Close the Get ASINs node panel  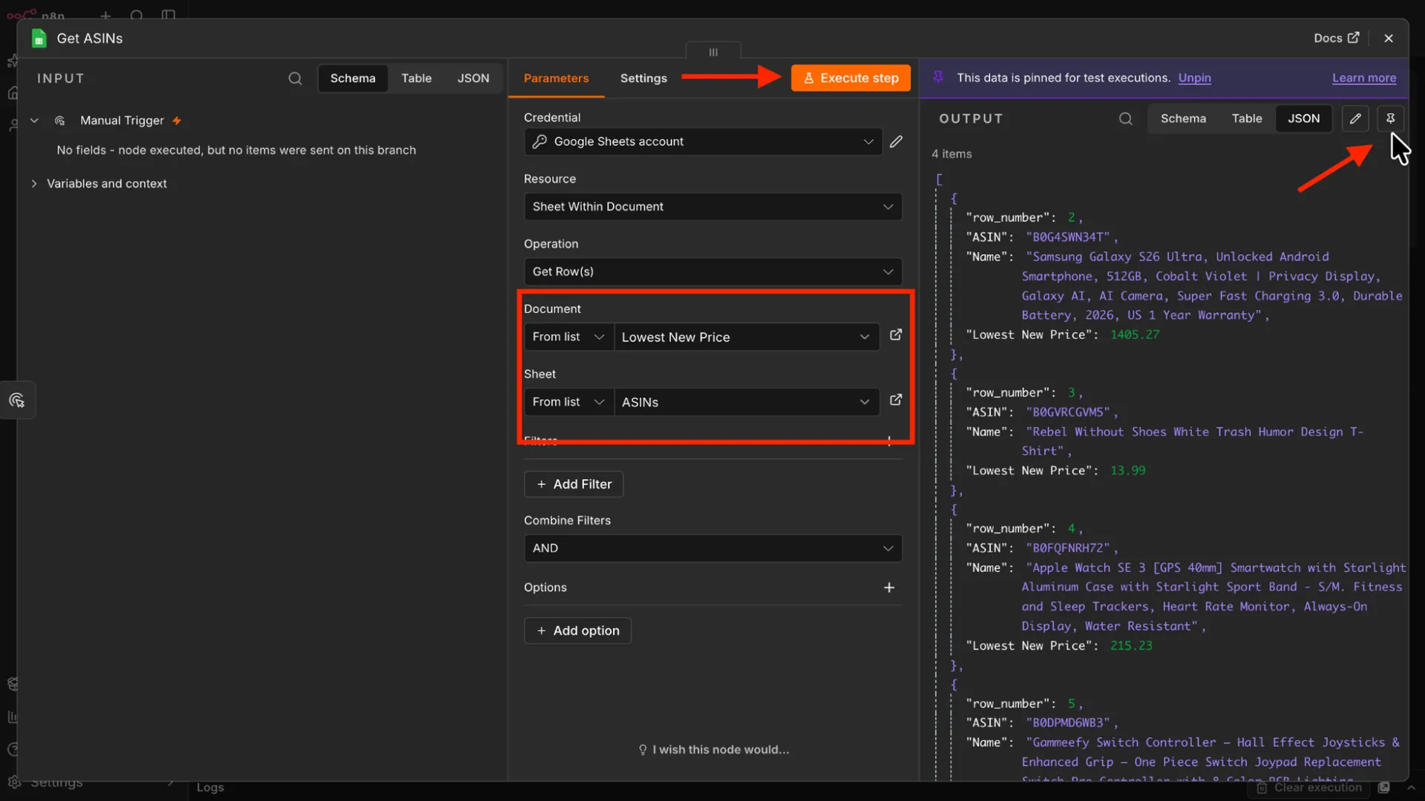pos(1389,39)
